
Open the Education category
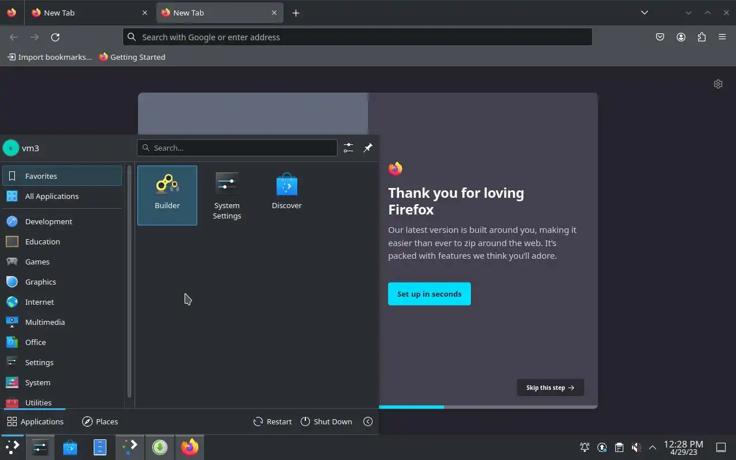coord(62,241)
